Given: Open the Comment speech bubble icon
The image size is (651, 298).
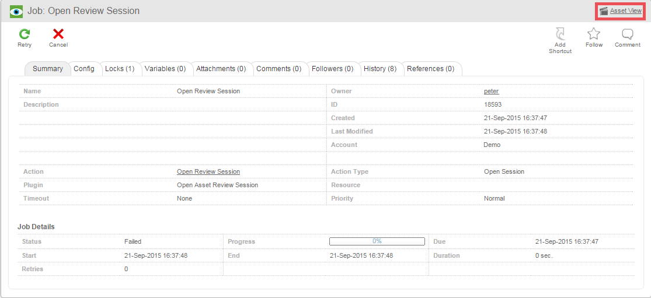Looking at the screenshot, I should (628, 34).
